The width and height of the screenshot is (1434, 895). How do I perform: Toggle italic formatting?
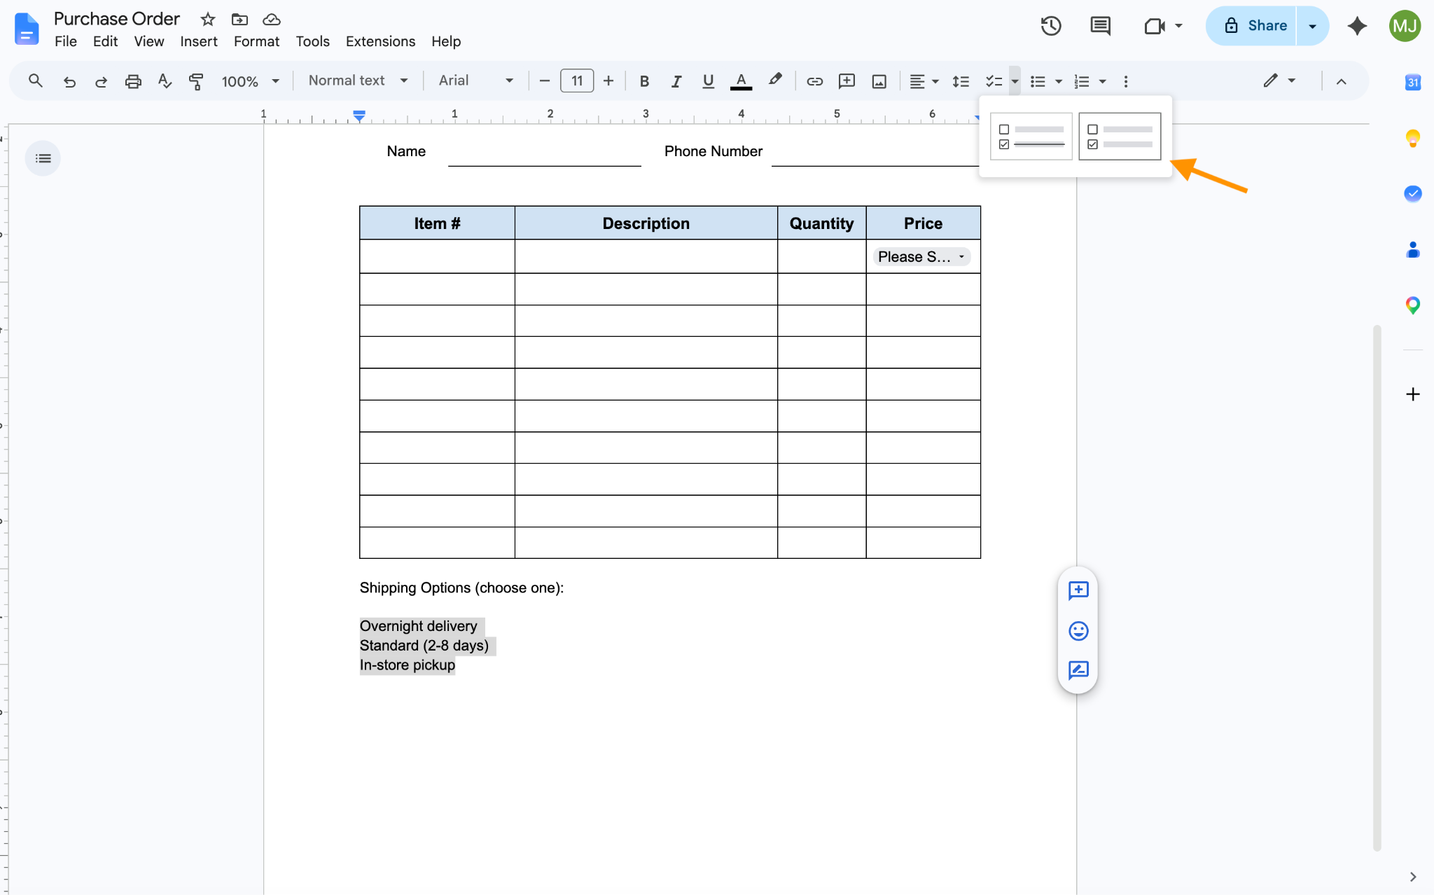(x=676, y=81)
